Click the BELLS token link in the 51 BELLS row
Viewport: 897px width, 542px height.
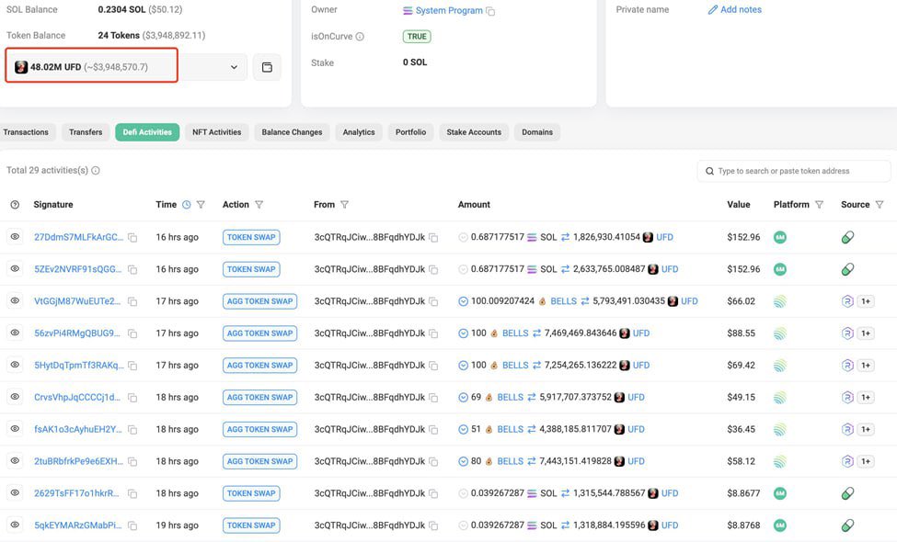coord(511,429)
